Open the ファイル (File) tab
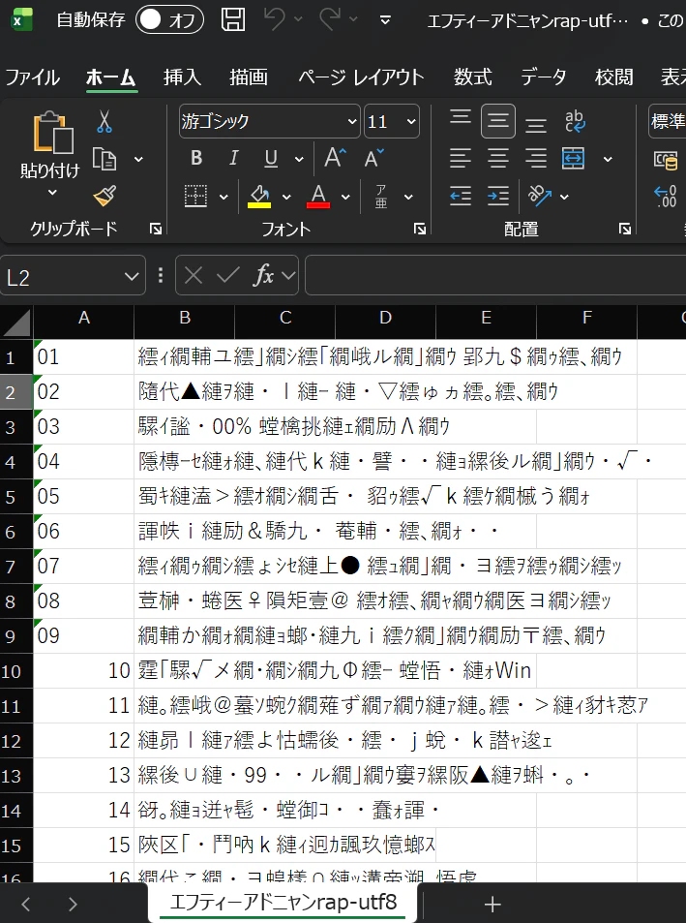 coord(33,77)
